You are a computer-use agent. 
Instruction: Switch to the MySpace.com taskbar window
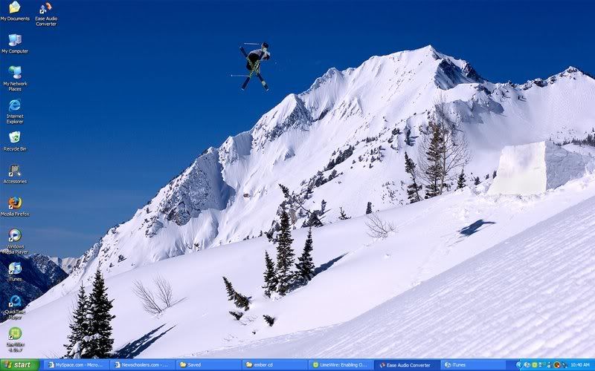coord(77,365)
